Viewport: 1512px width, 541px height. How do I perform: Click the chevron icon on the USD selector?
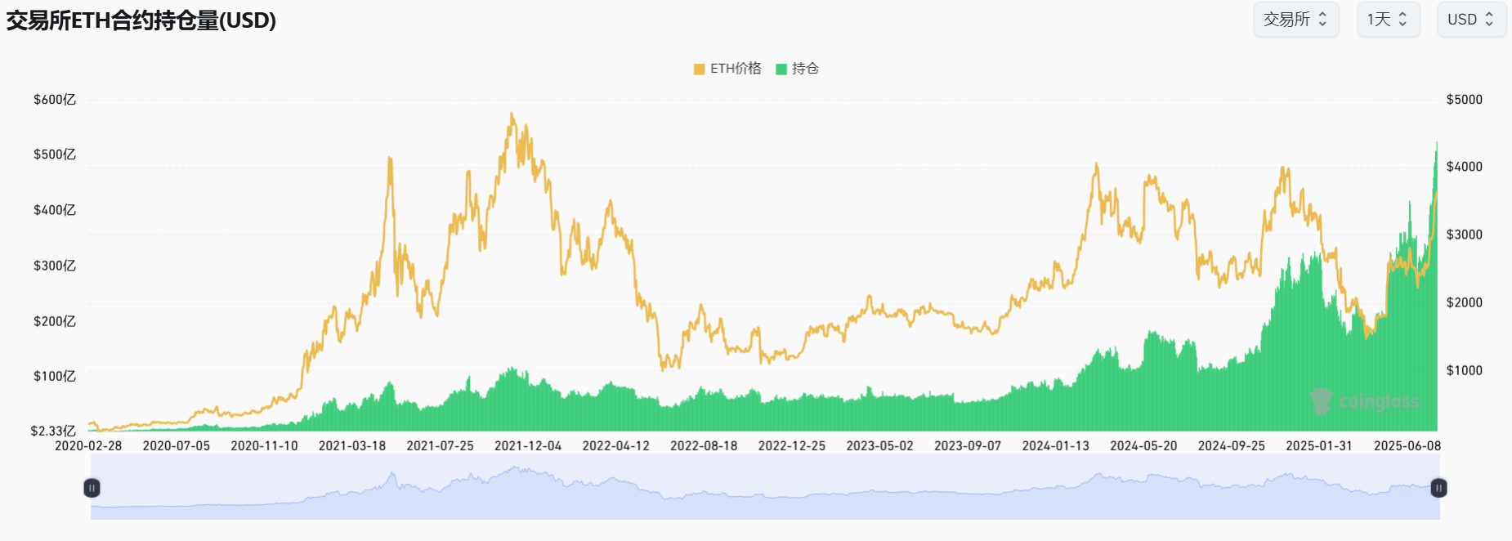pyautogui.click(x=1491, y=19)
